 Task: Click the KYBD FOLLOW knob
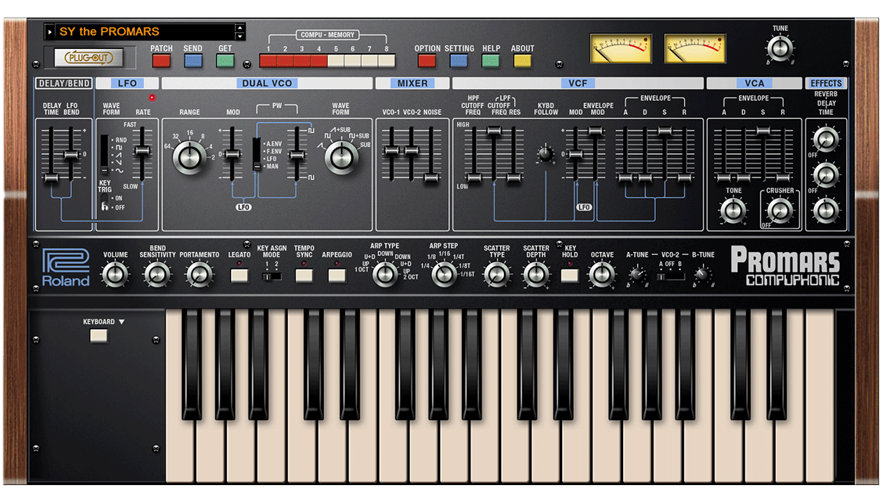click(x=545, y=154)
